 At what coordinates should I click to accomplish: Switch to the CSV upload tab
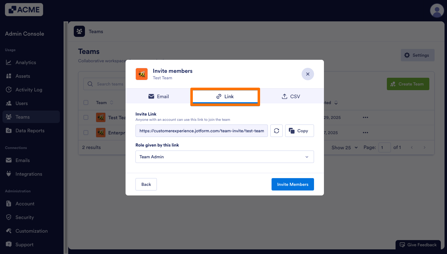tap(291, 96)
